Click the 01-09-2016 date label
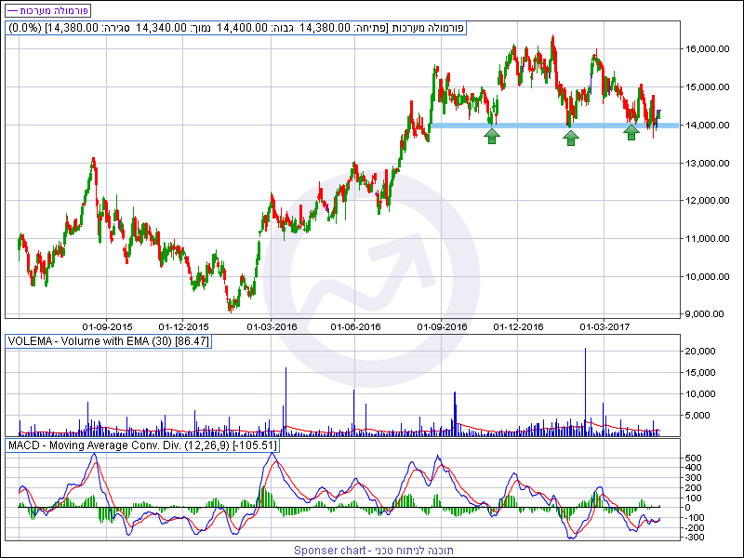Viewport: 744px width, 558px height. pos(442,327)
